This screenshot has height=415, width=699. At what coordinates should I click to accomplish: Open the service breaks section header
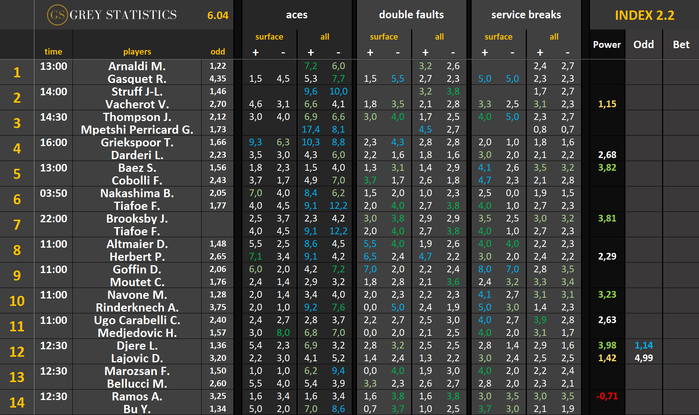click(526, 15)
